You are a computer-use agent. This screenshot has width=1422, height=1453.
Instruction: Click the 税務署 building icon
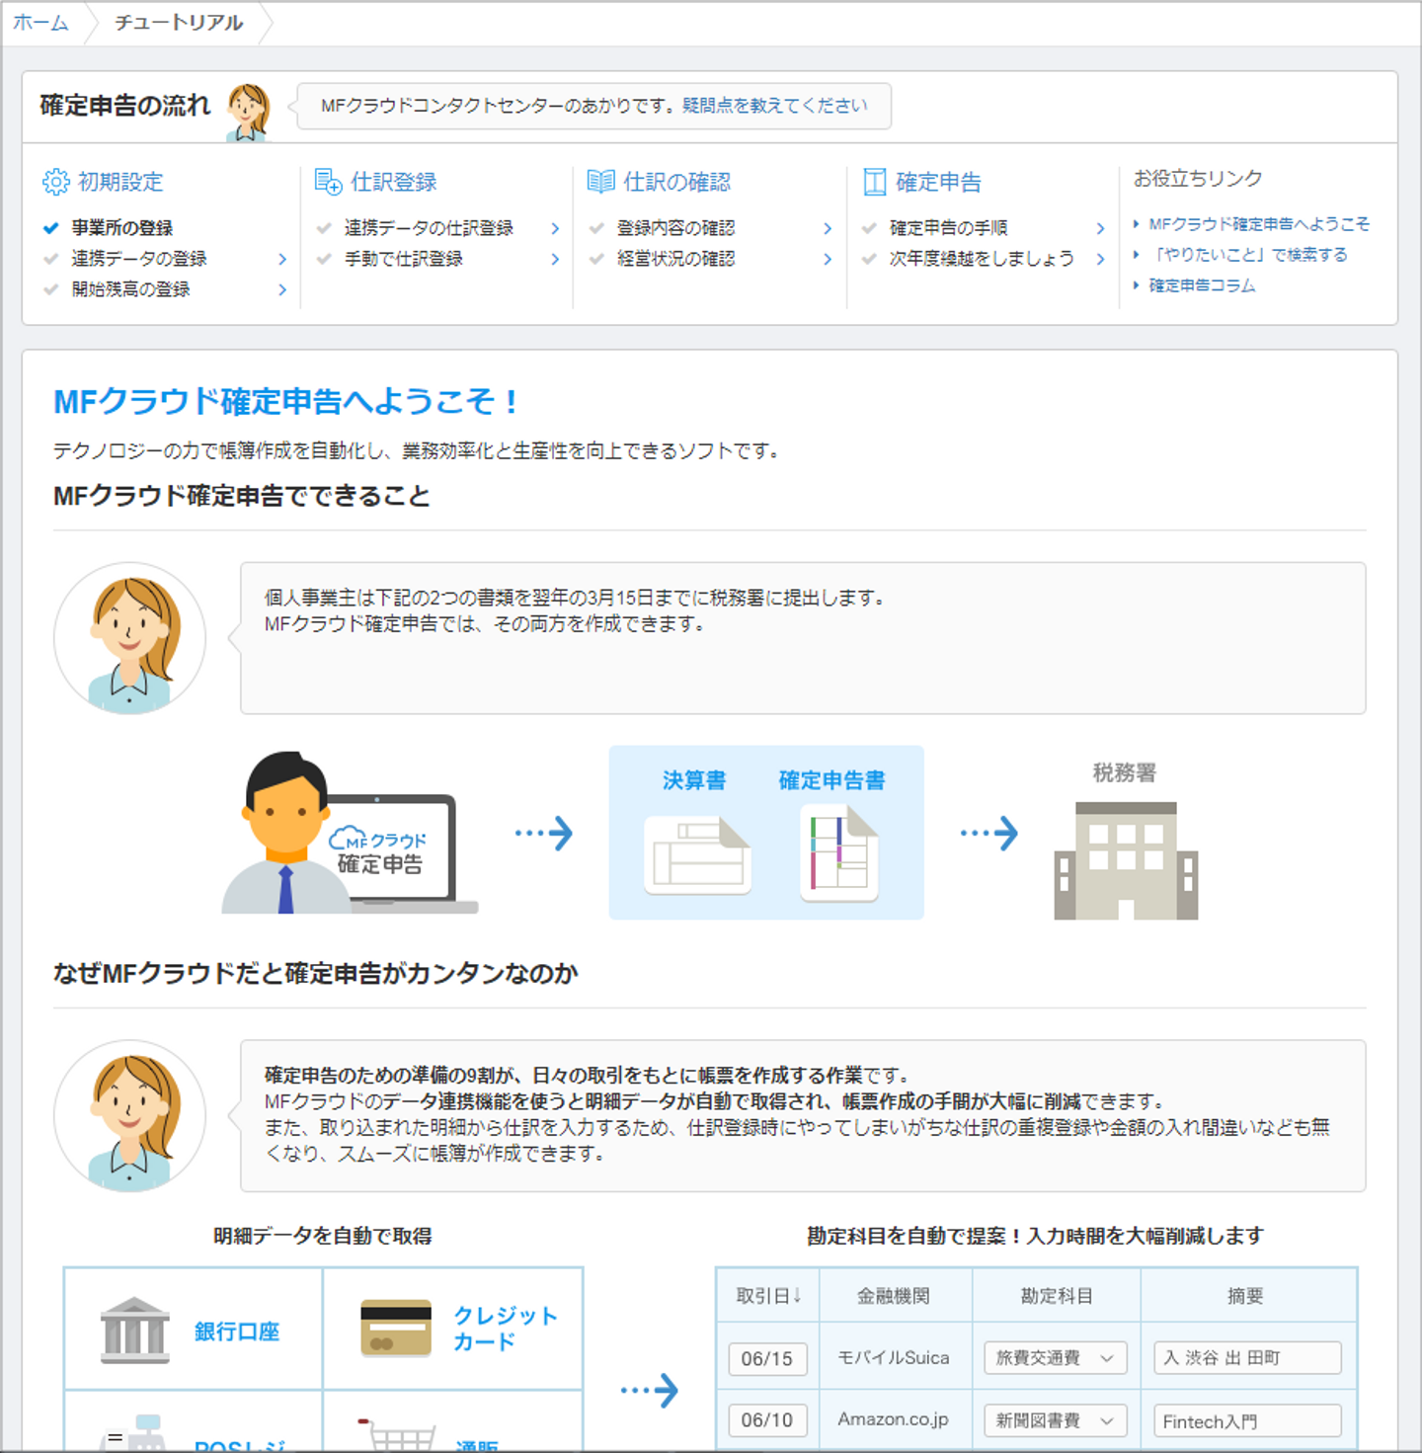point(1126,860)
